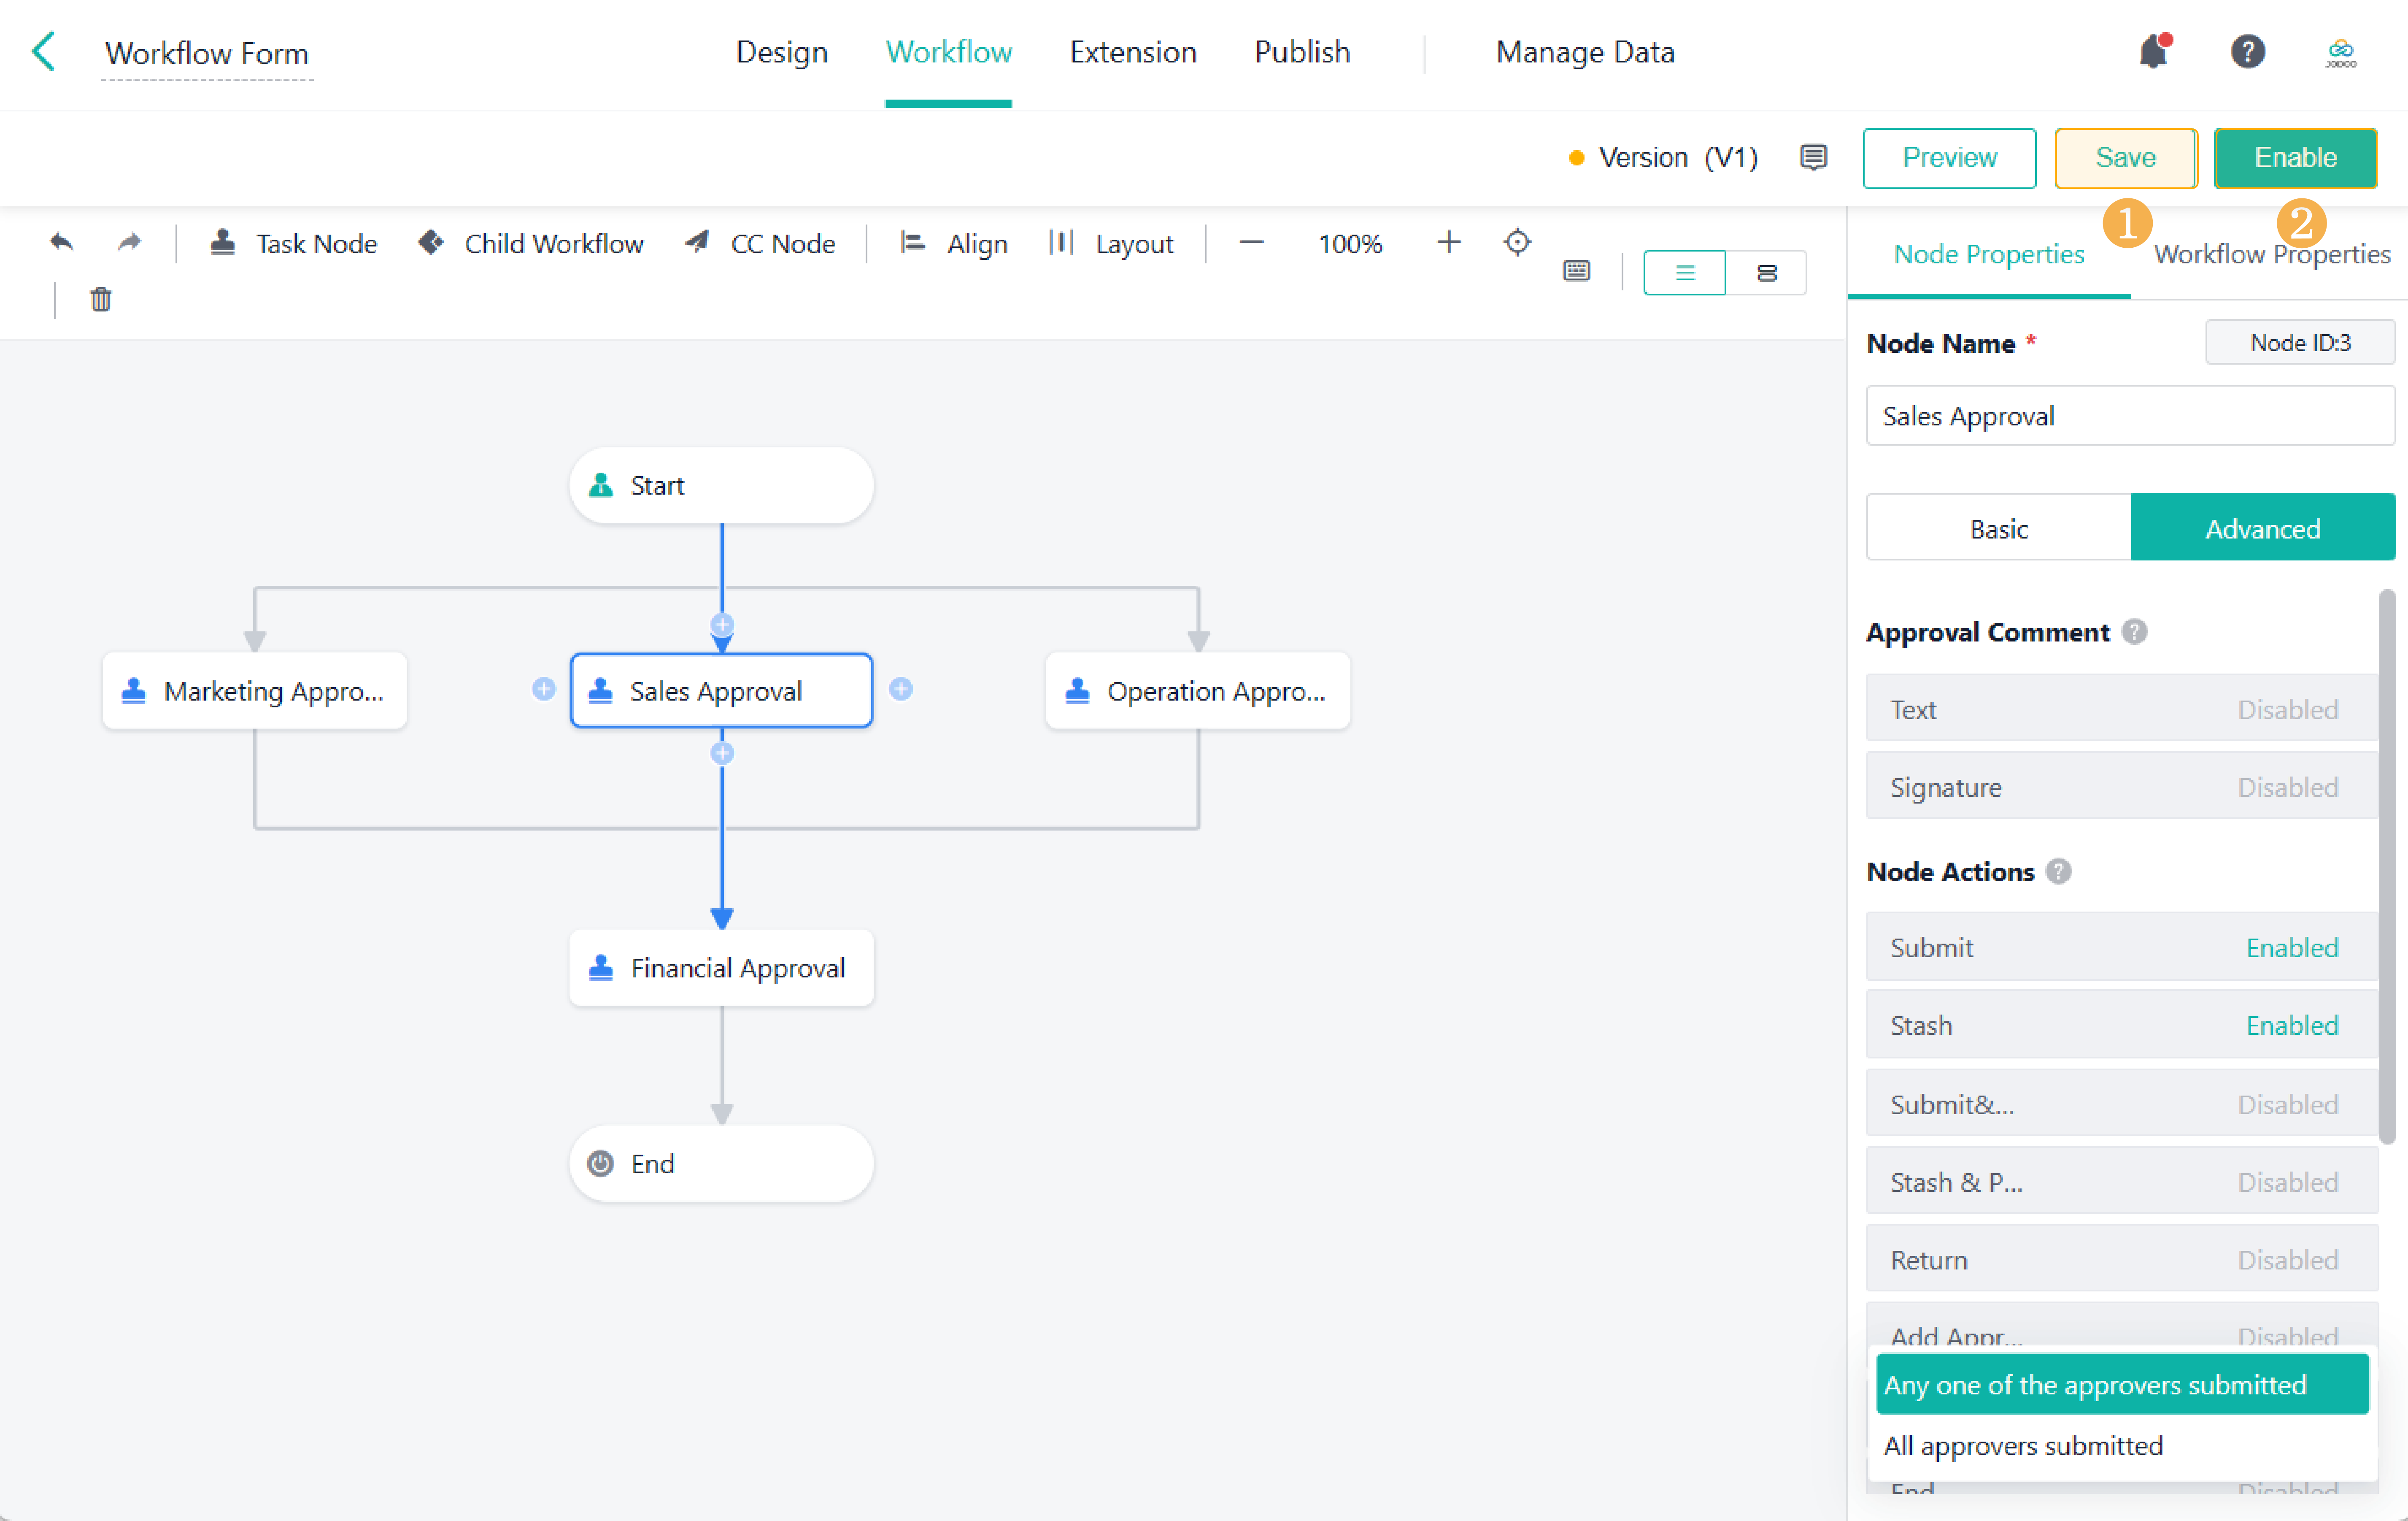Open the Publish menu
2408x1521 pixels.
point(1301,51)
